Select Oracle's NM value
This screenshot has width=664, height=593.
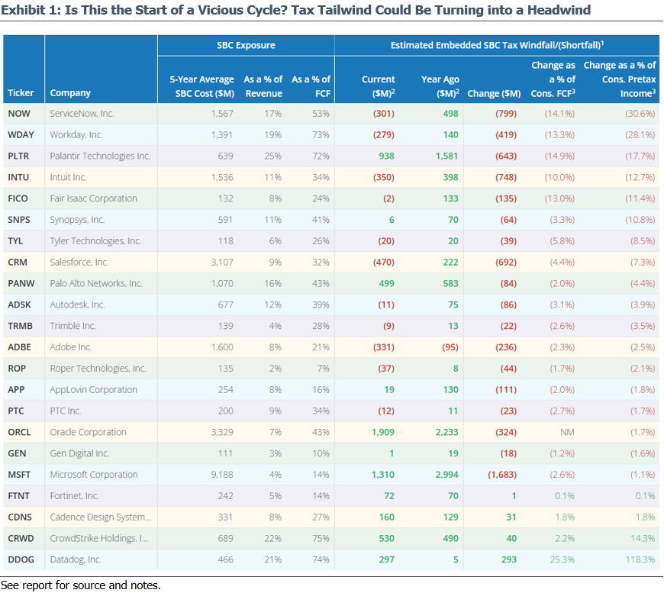click(x=567, y=432)
